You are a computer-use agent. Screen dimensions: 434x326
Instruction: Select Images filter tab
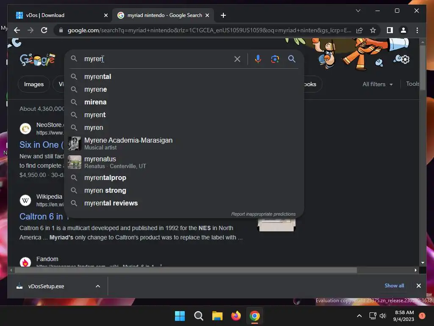[x=34, y=84]
